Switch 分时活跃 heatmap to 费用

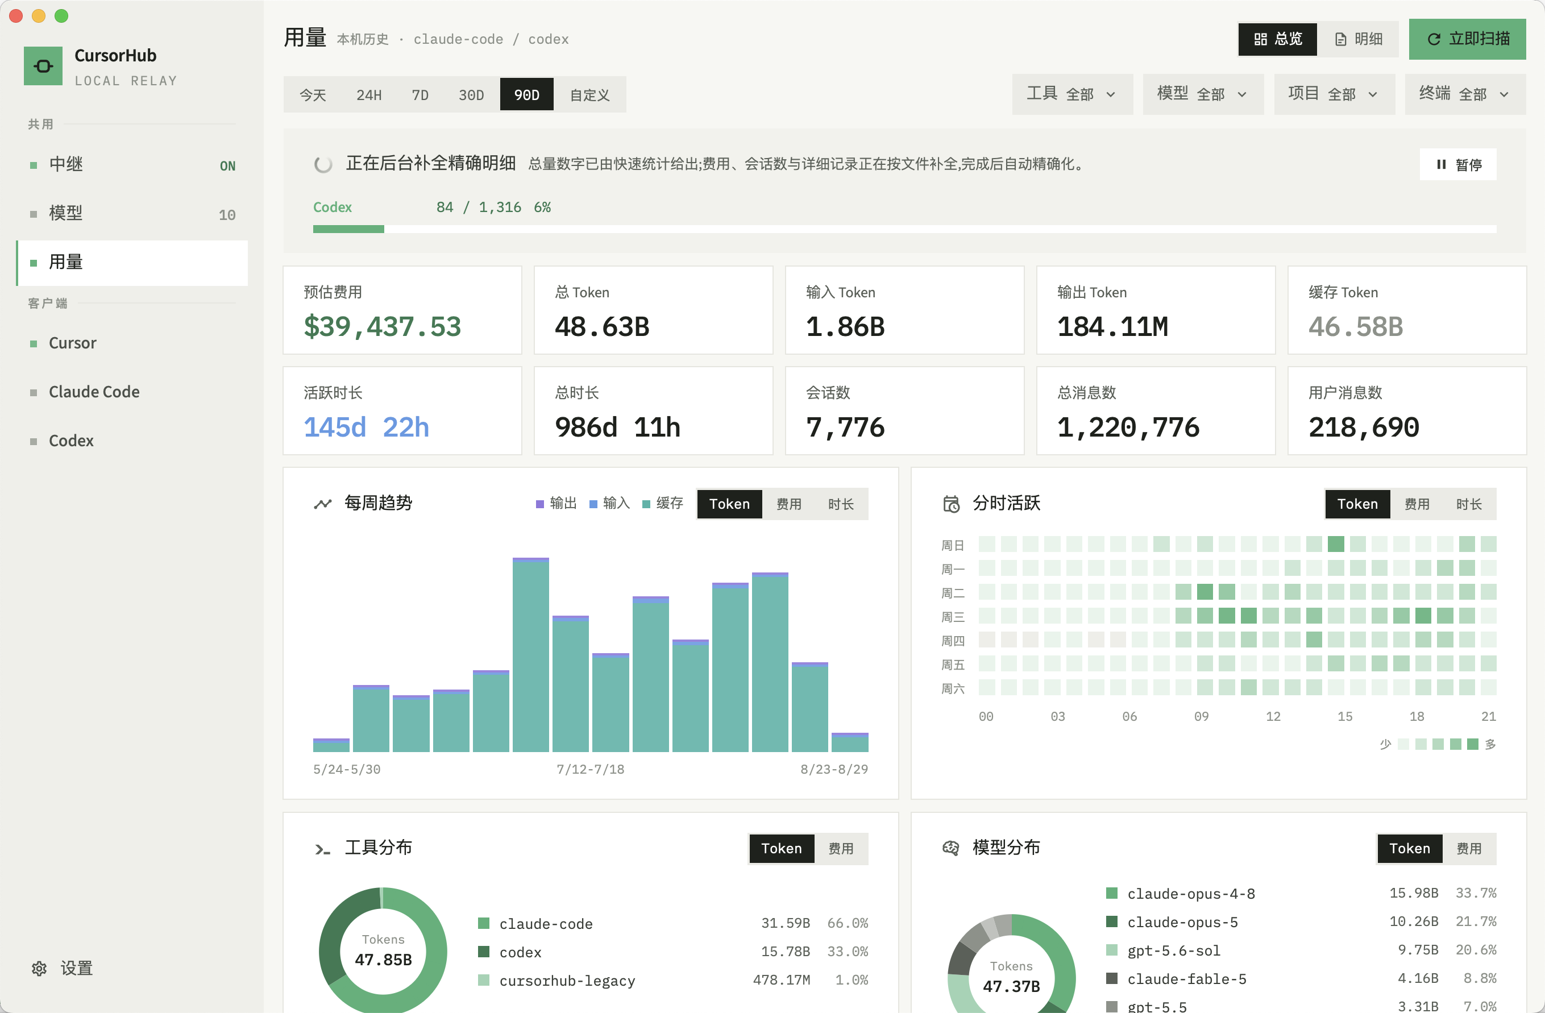pos(1417,504)
